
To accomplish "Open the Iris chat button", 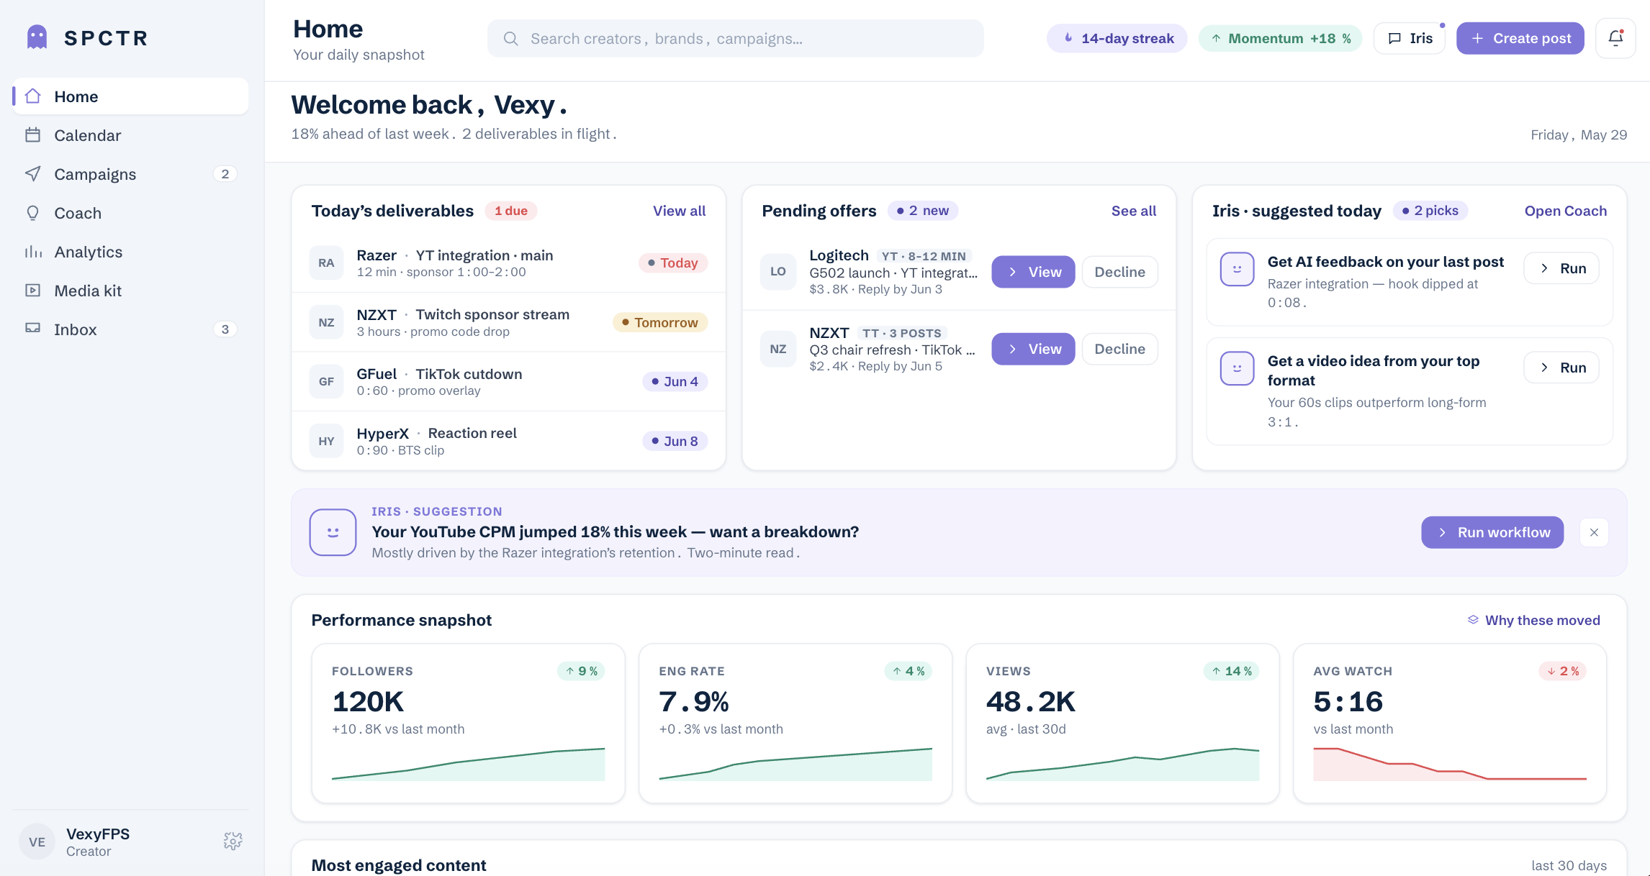I will point(1410,38).
